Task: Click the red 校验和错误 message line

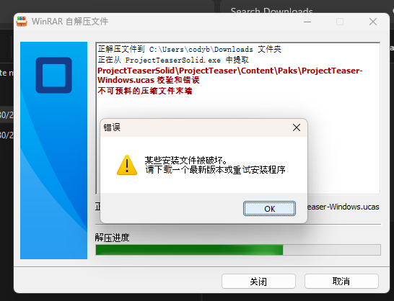Action: pos(229,75)
